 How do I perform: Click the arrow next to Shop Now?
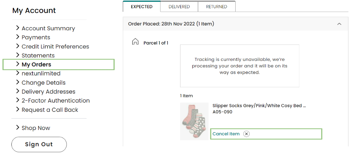point(18,128)
